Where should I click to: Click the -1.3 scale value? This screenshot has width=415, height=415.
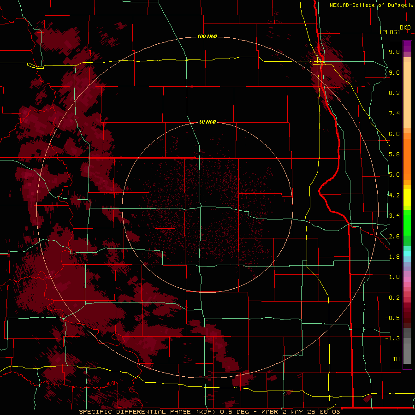click(392, 338)
